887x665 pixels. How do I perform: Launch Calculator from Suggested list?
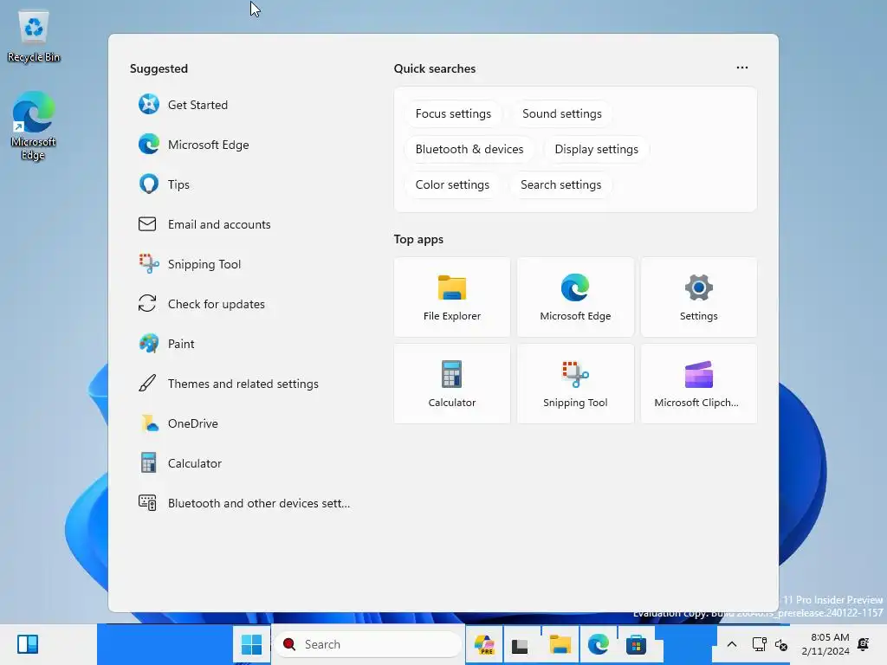(x=180, y=463)
